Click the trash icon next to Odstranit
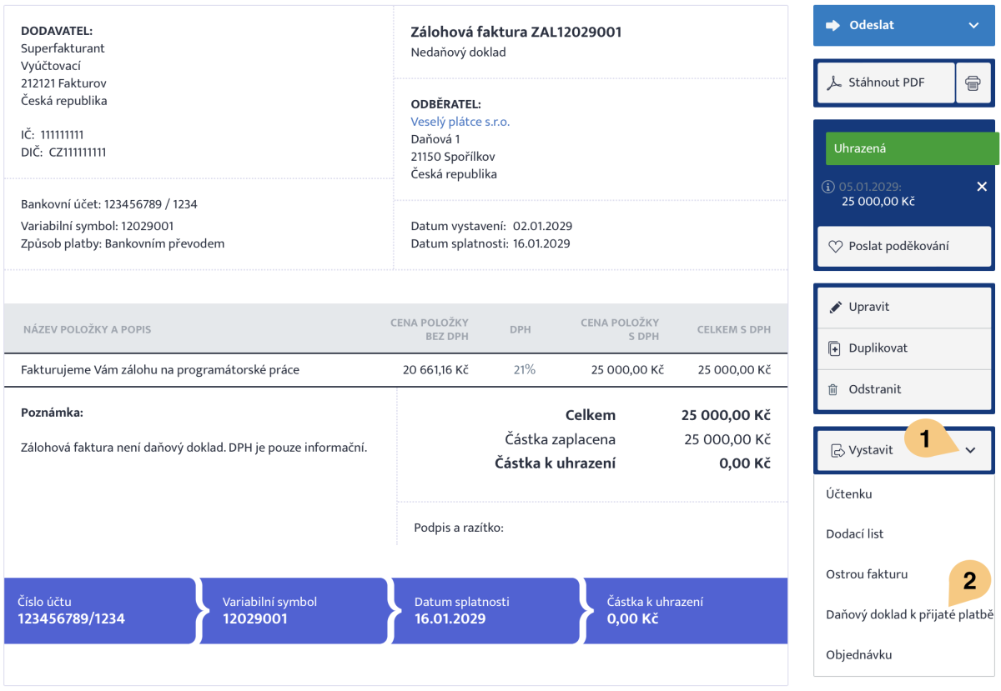Screen dimensions: 1001x691 (x=833, y=389)
